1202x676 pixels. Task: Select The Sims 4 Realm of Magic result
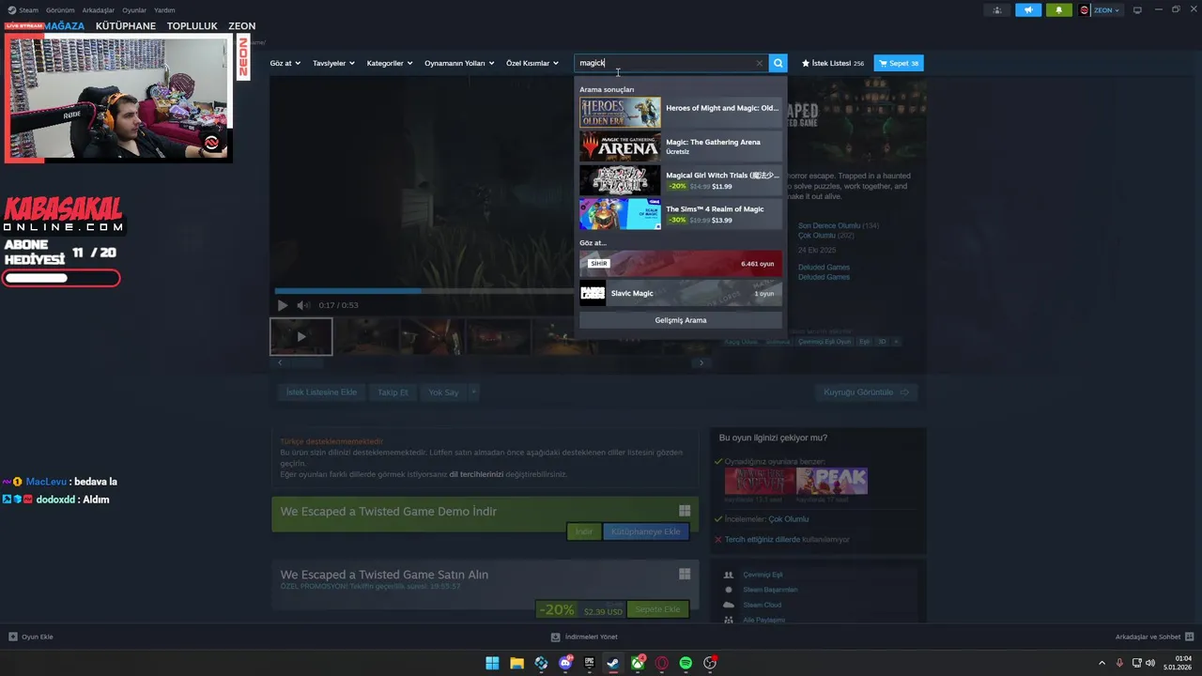click(680, 214)
